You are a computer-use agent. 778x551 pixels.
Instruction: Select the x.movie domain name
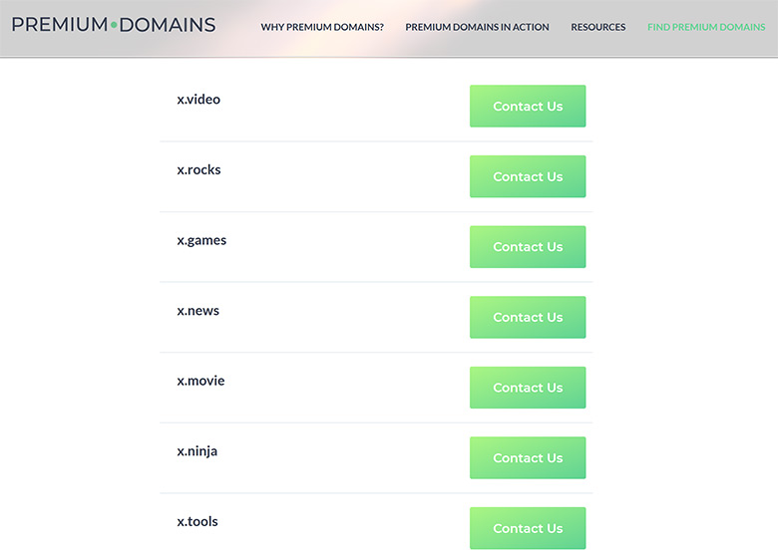tap(200, 381)
